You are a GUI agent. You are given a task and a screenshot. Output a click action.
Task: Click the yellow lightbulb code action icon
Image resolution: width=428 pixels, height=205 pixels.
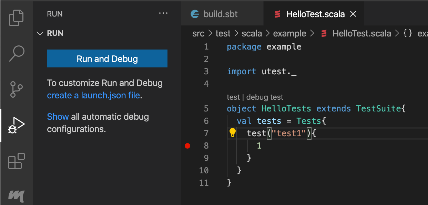point(233,133)
